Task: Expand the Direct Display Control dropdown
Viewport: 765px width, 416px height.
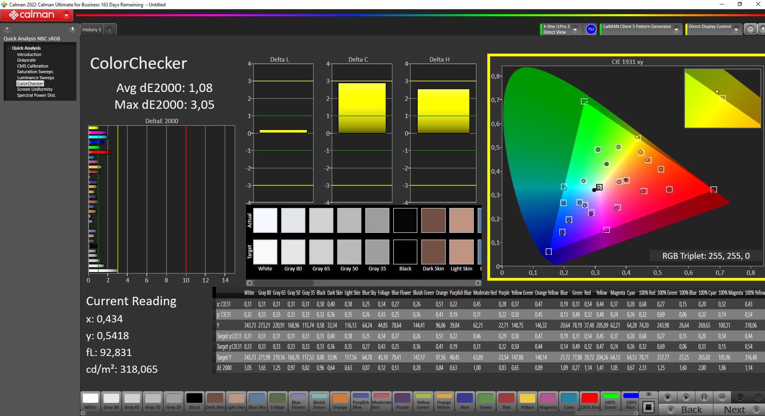Action: pyautogui.click(x=736, y=30)
